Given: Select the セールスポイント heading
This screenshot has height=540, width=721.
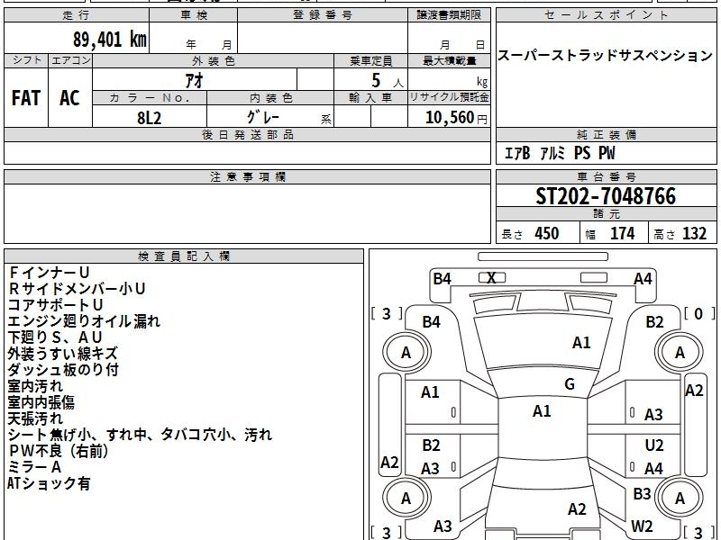Looking at the screenshot, I should click(x=606, y=15).
